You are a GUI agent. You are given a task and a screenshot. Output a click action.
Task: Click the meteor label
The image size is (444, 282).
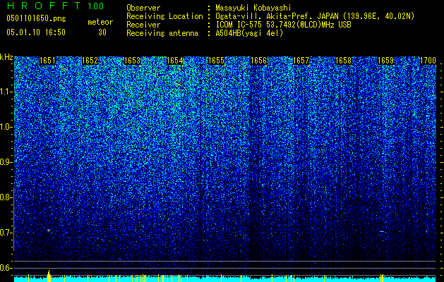100,22
